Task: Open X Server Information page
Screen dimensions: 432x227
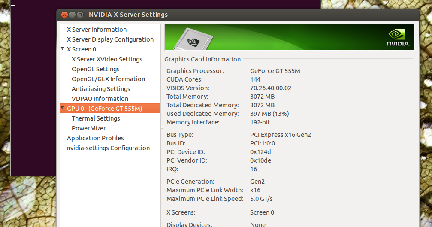Action: (97, 30)
